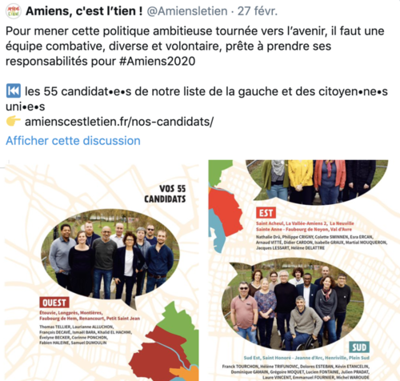Open the right EST and SUD image
Image resolution: width=400 pixels, height=381 pixels.
click(304, 271)
